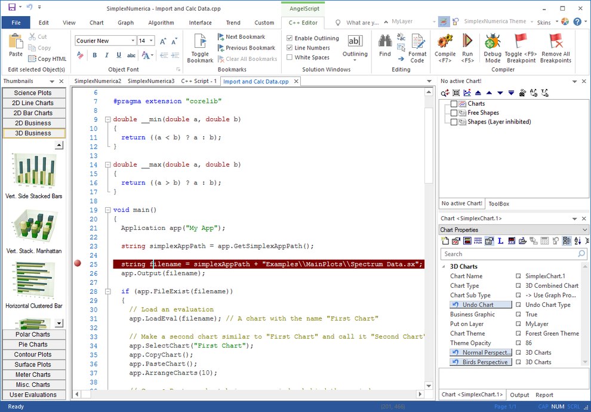Open Chart Properties dropdown
This screenshot has width=591, height=412.
584,229
